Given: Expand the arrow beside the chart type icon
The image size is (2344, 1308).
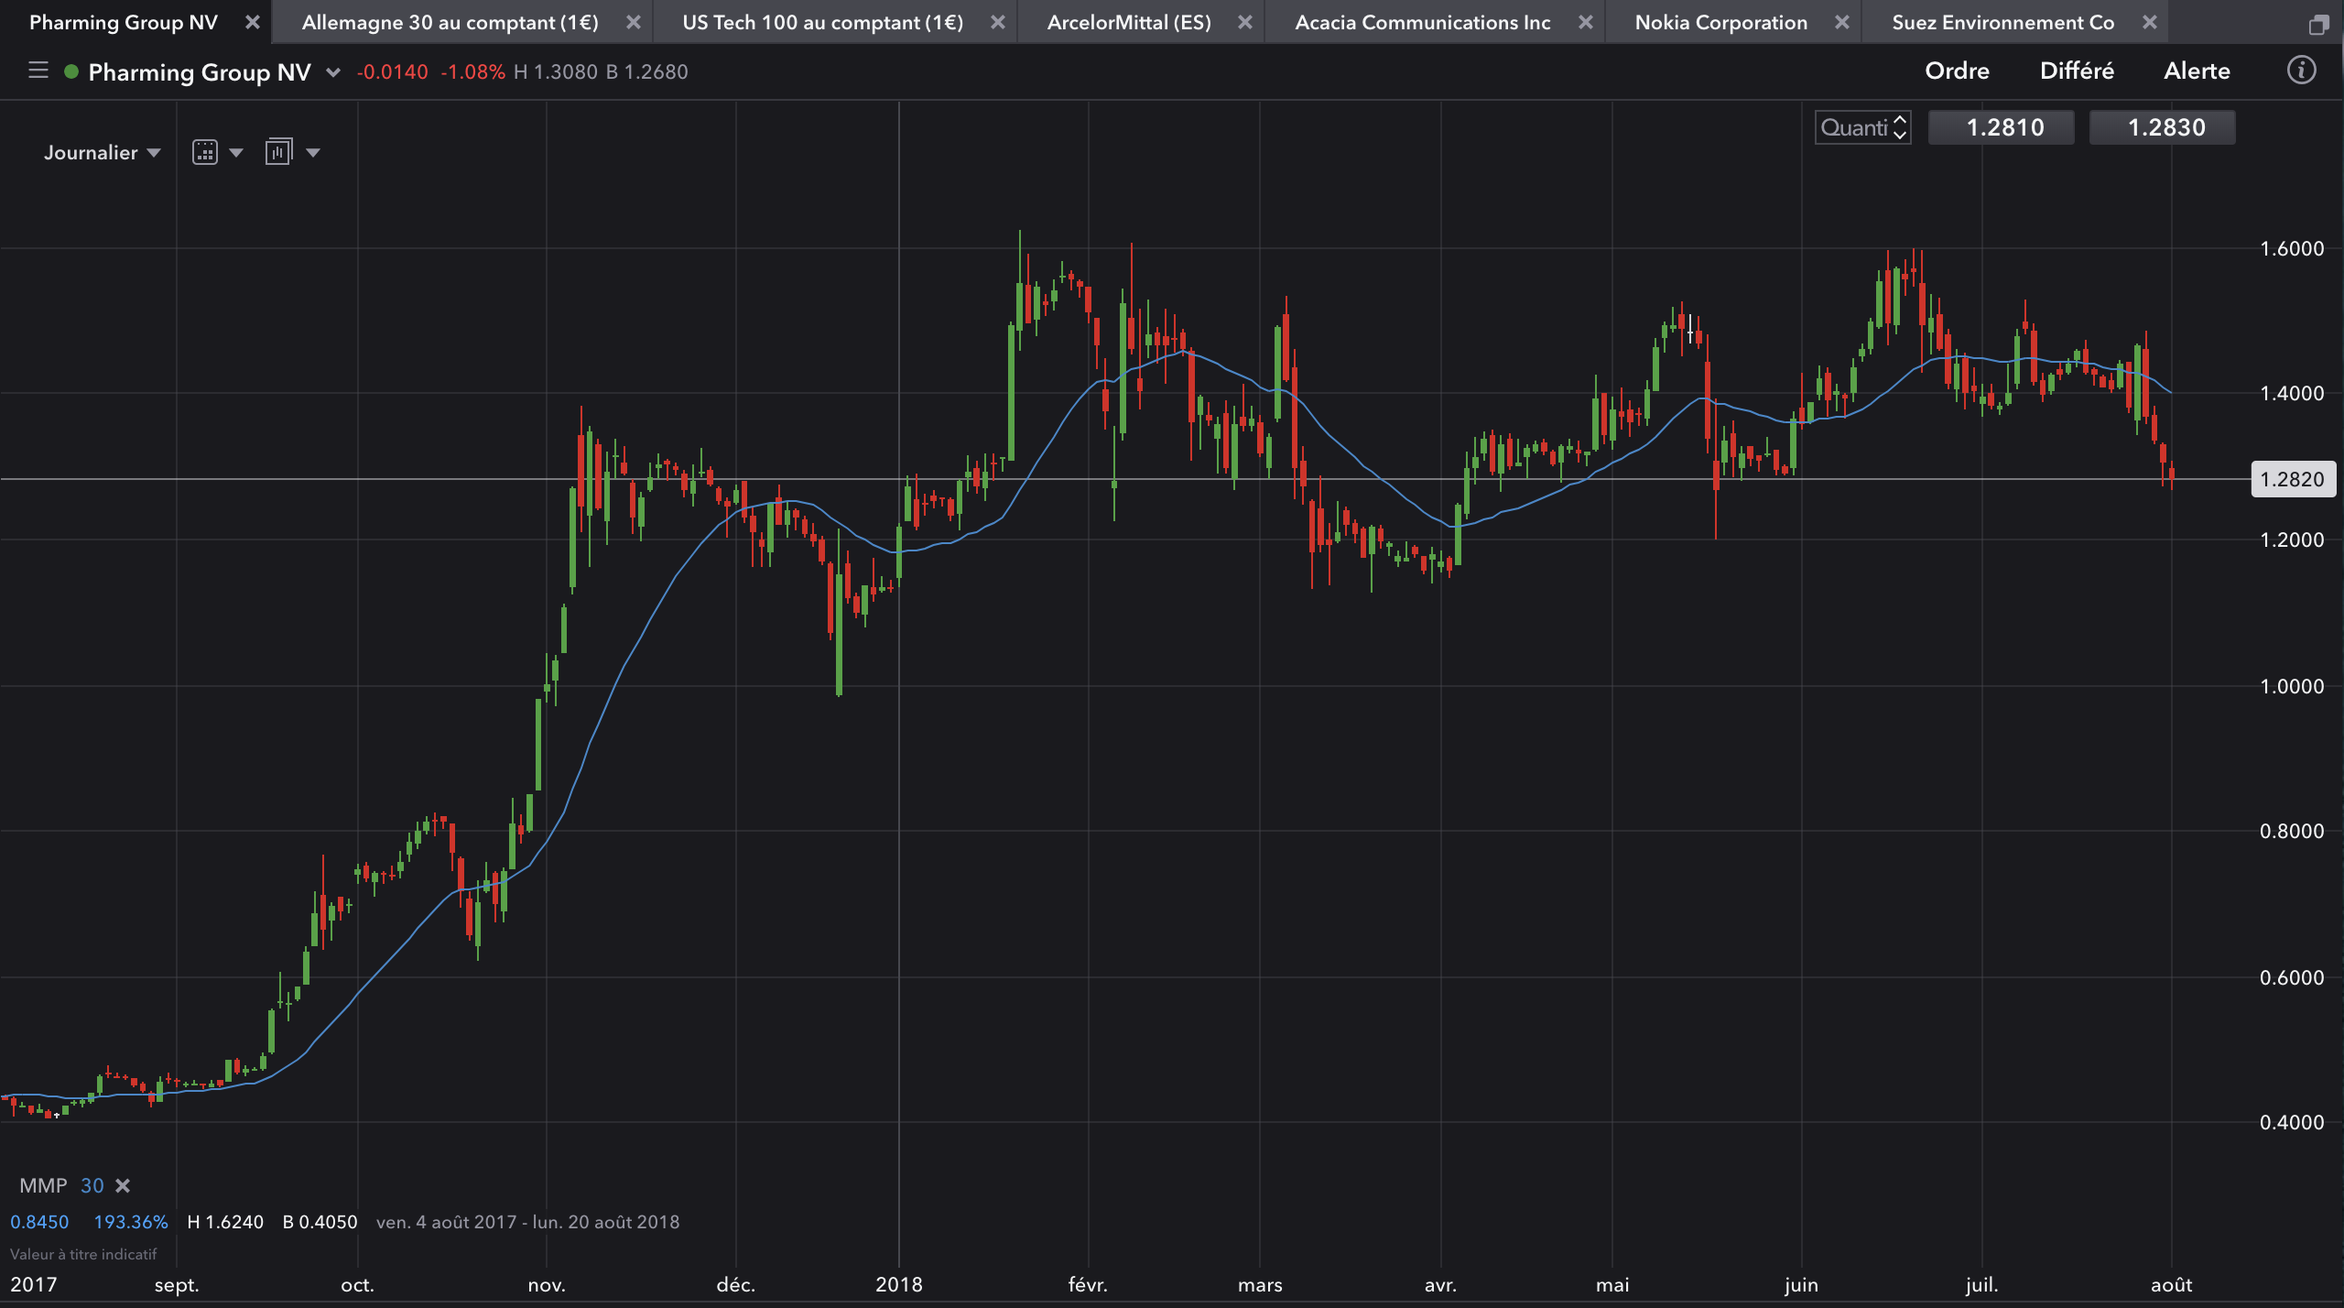Looking at the screenshot, I should 236,153.
